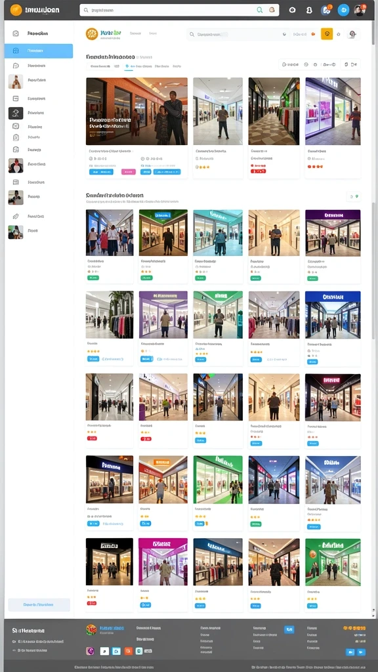Image resolution: width=378 pixels, height=672 pixels.
Task: Click the small green-icon button beside the second section heading
Action: pos(354,197)
